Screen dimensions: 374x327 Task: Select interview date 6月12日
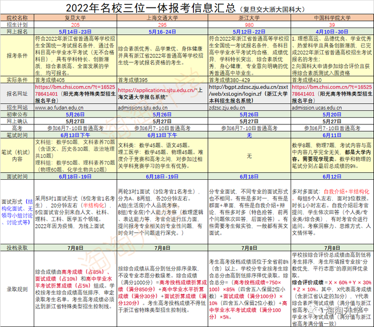[x=332, y=177]
